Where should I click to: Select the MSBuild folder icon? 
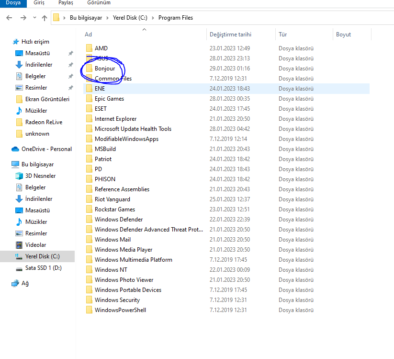(89, 149)
